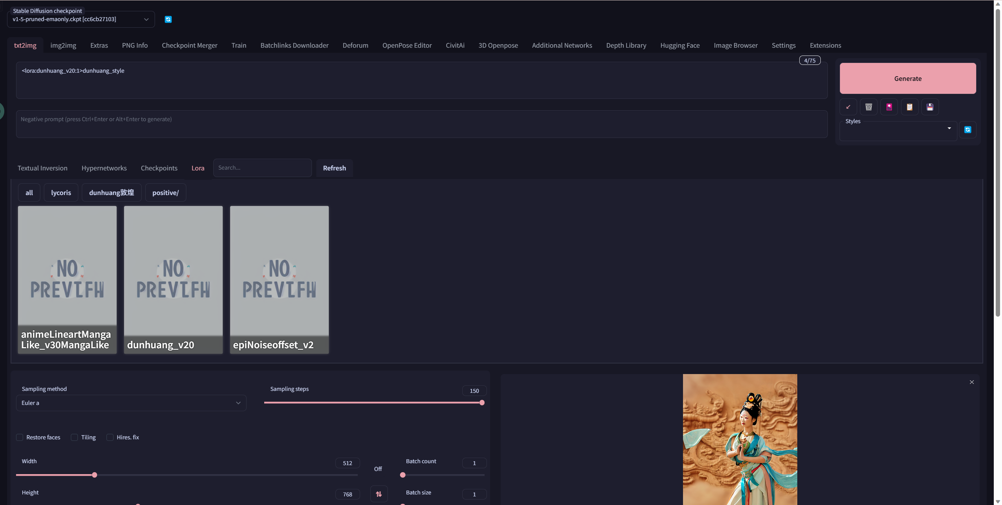
Task: Click the clipboard icon to apply selected styles
Action: [909, 107]
